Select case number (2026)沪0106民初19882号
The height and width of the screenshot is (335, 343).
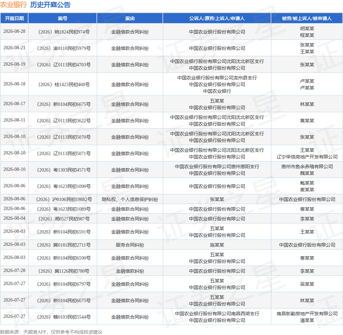pos(64,199)
